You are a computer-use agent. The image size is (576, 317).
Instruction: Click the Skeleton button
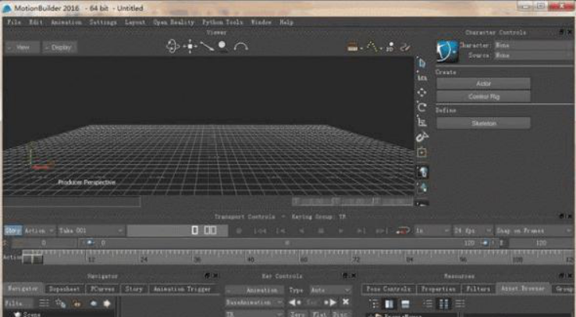(483, 123)
